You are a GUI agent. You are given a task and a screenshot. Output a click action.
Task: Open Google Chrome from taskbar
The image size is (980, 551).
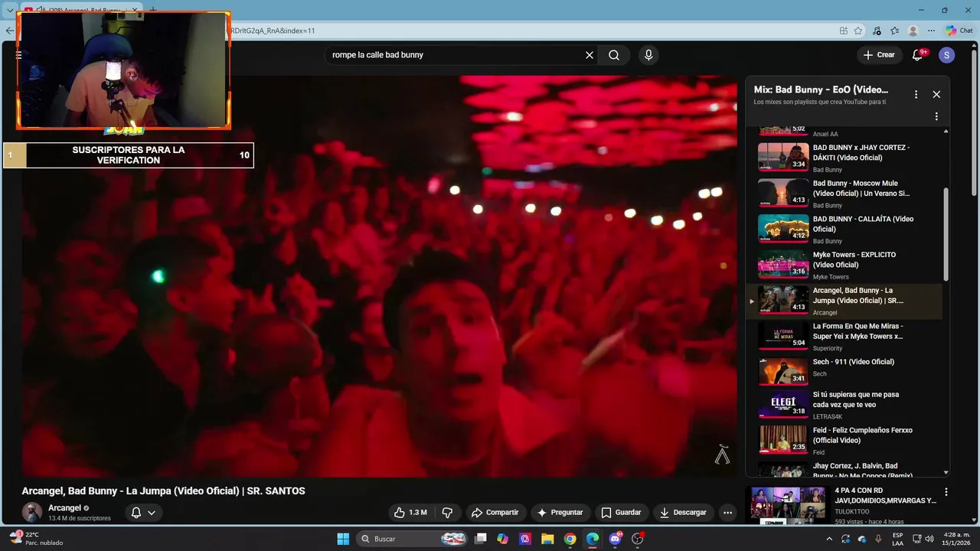pos(570,539)
